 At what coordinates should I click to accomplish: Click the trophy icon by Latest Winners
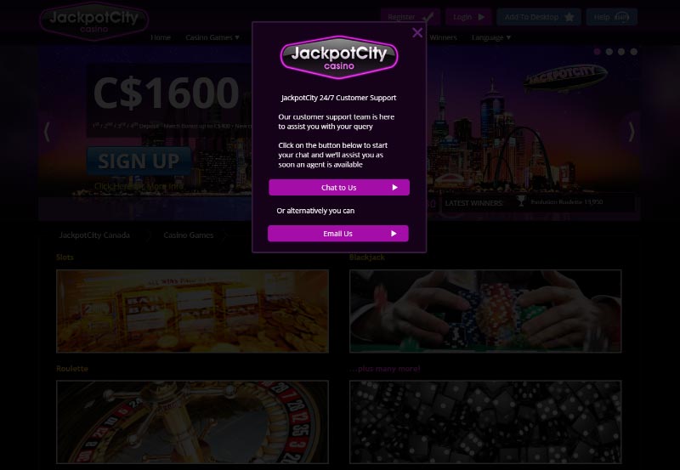pos(521,201)
